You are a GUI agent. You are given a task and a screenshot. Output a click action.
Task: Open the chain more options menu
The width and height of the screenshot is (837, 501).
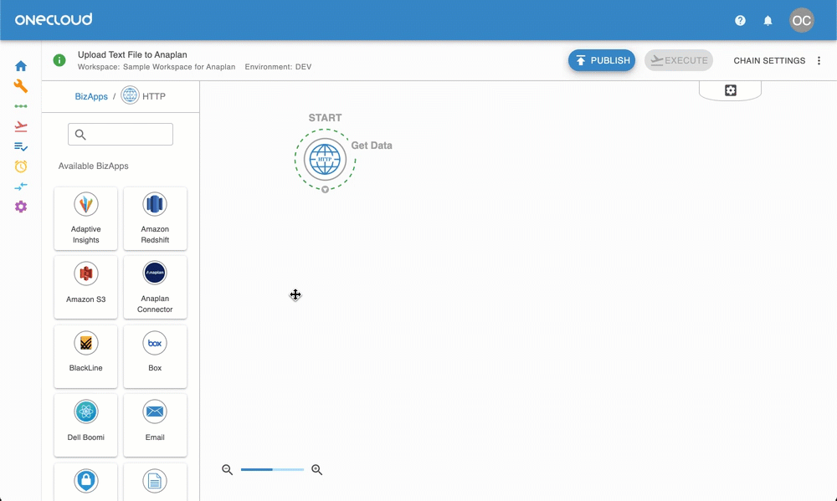click(819, 60)
